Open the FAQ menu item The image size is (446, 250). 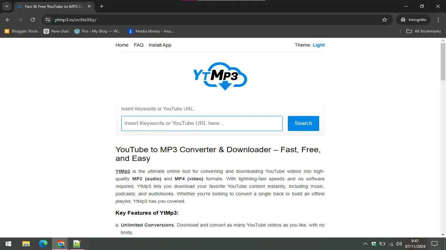coord(139,45)
